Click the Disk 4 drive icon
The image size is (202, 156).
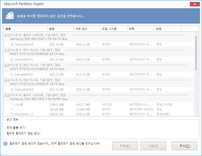(x=7, y=95)
